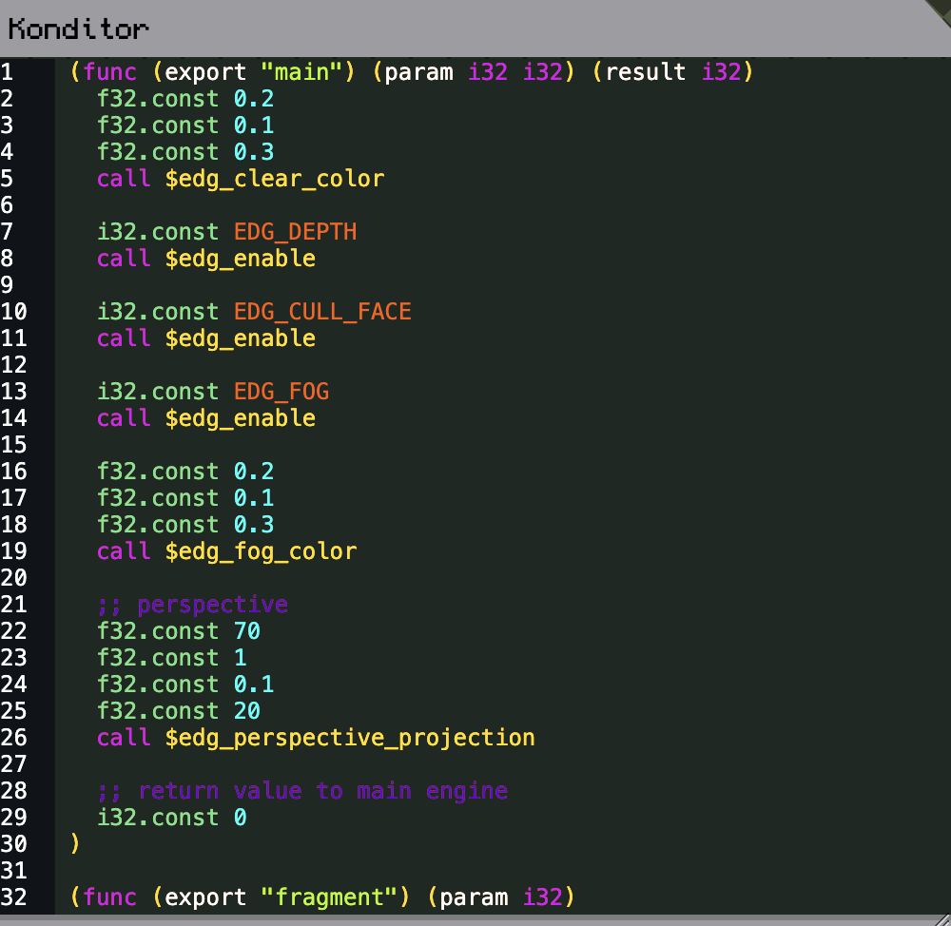Click line number 5 in the gutter

8,179
